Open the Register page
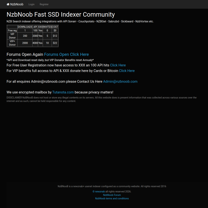 [44, 5]
